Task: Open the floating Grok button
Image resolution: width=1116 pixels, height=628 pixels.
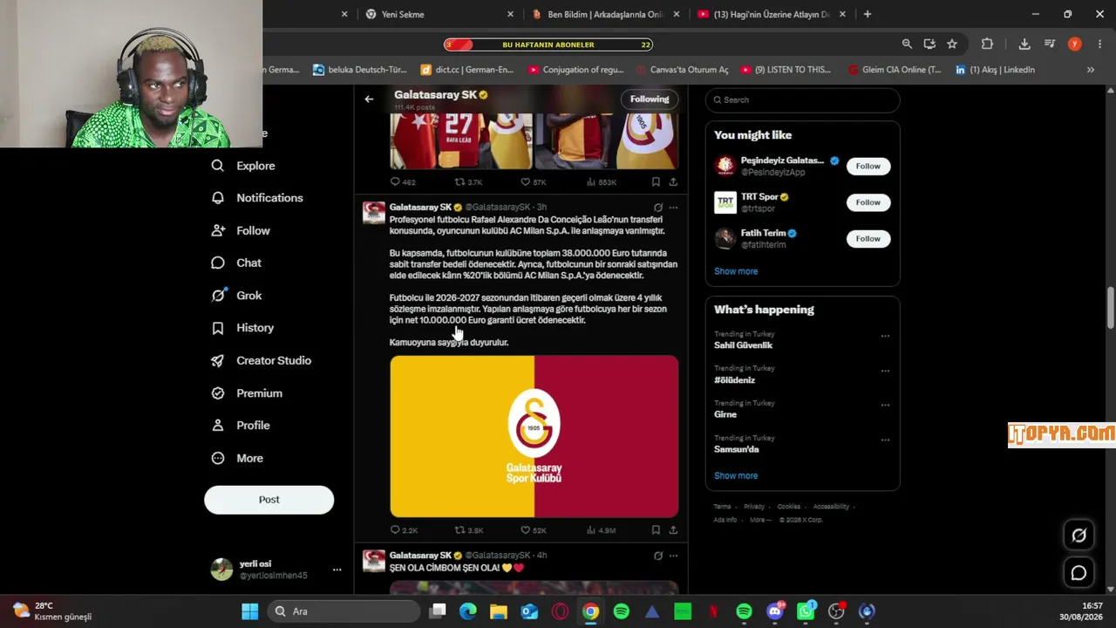Action: 1079,536
